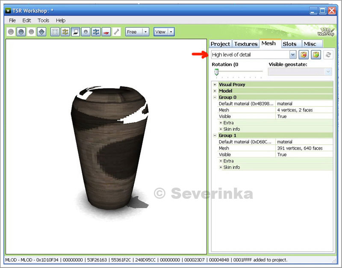This screenshot has width=342, height=268.
Task: Click the yellow wireframe cube icon
Action: click(x=65, y=32)
